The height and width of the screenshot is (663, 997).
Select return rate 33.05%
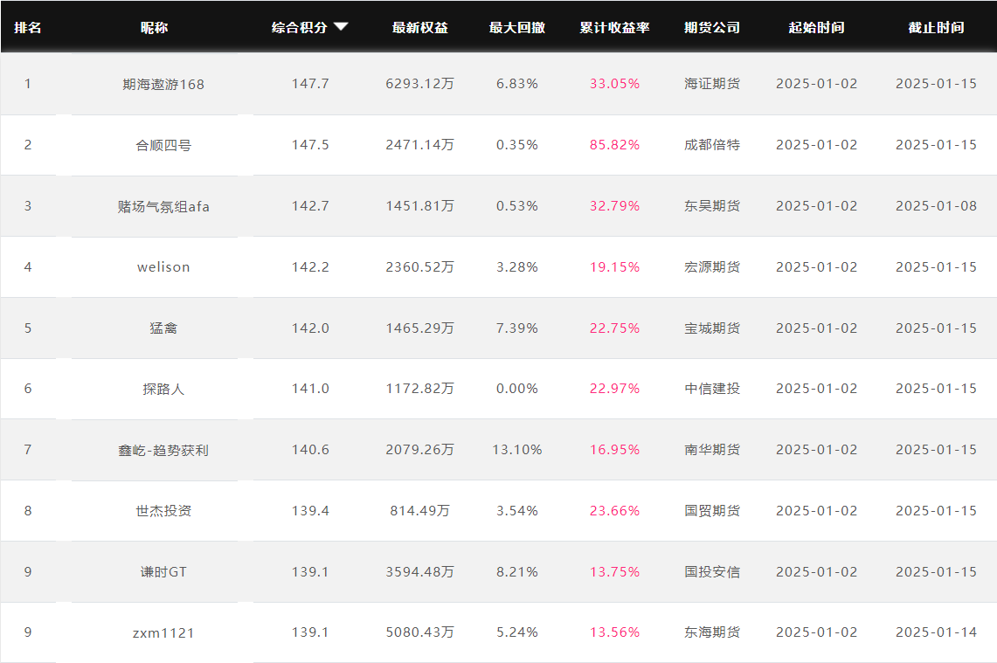(615, 84)
